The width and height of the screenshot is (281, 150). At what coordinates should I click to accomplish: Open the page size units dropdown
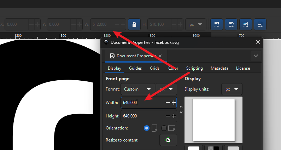pyautogui.click(x=166, y=89)
